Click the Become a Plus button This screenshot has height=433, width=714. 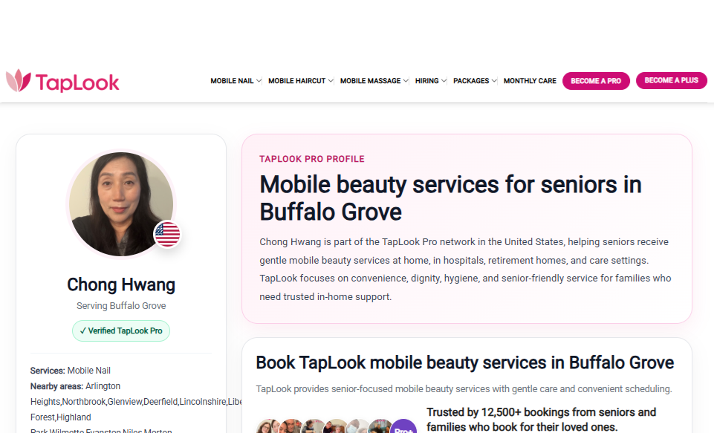671,80
